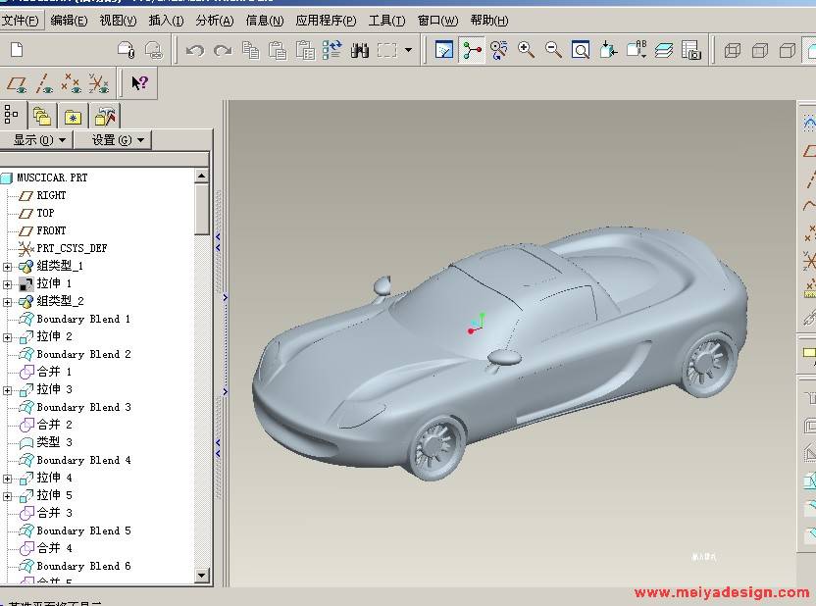Viewport: 816px width, 606px height.
Task: Open the 分析(A) menu
Action: pyautogui.click(x=215, y=21)
